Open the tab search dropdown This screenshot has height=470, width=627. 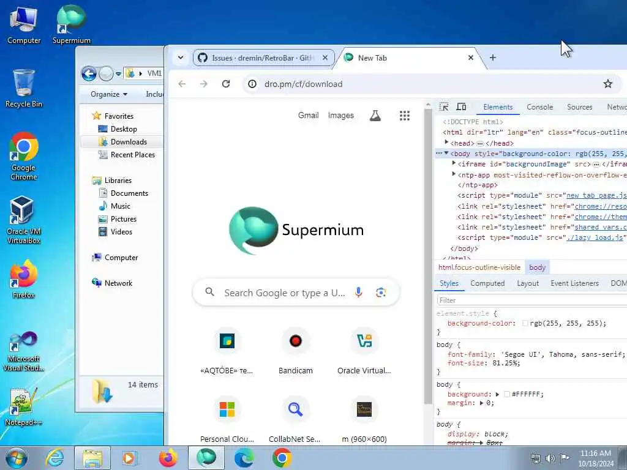tap(181, 58)
